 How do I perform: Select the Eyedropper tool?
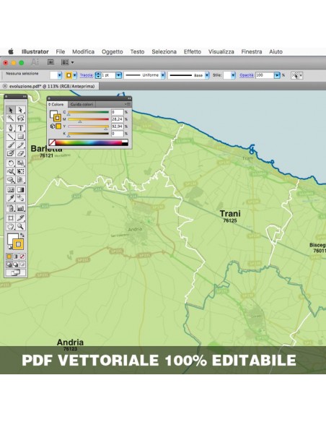pyautogui.click(x=11, y=198)
